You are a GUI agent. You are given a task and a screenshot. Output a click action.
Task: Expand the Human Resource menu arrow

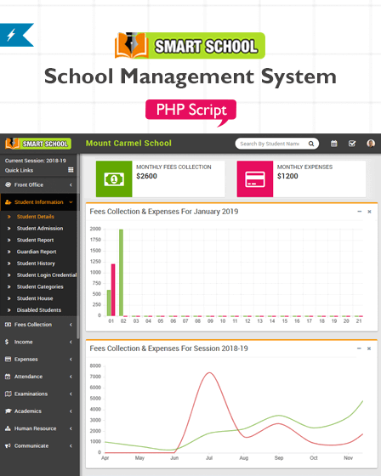[71, 428]
